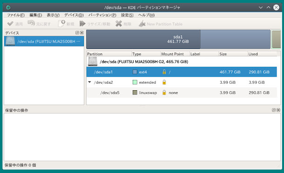Open the 表示(V) menu
The height and width of the screenshot is (173, 284).
pyautogui.click(x=53, y=15)
